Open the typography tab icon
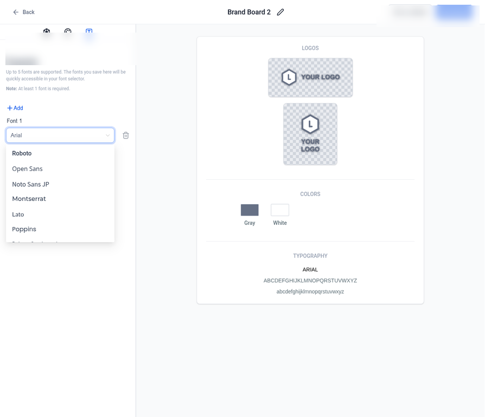485x417 pixels. (x=89, y=31)
